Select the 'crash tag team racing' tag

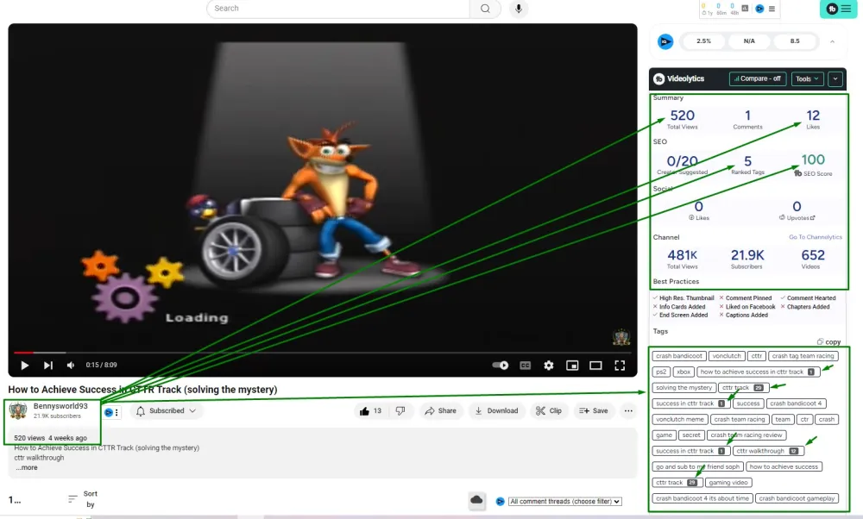pyautogui.click(x=803, y=356)
